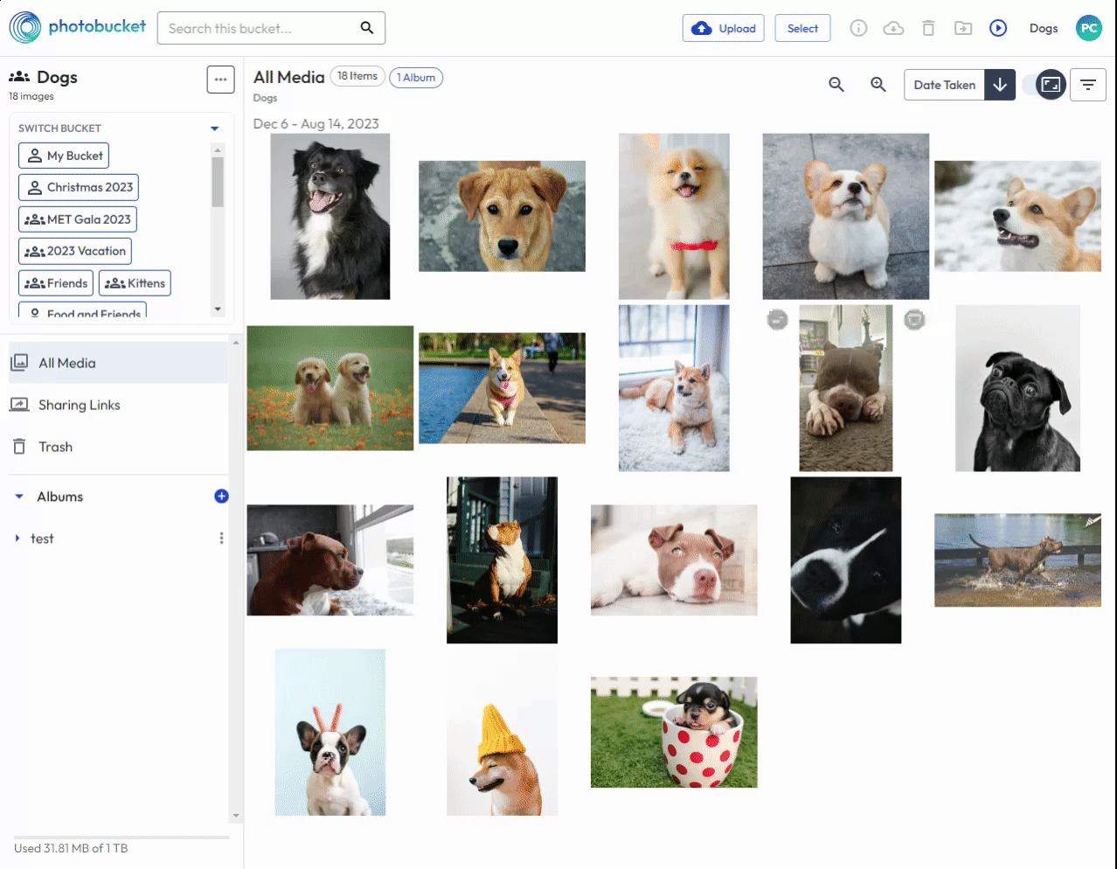Toggle the aspect ratio view switch
This screenshot has height=869, width=1117.
click(1044, 85)
